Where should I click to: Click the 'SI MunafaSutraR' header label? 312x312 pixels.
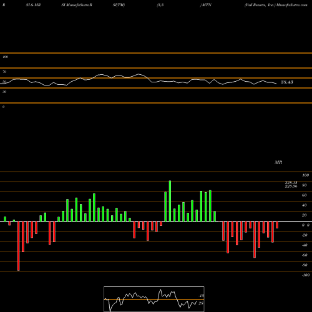[77, 5]
